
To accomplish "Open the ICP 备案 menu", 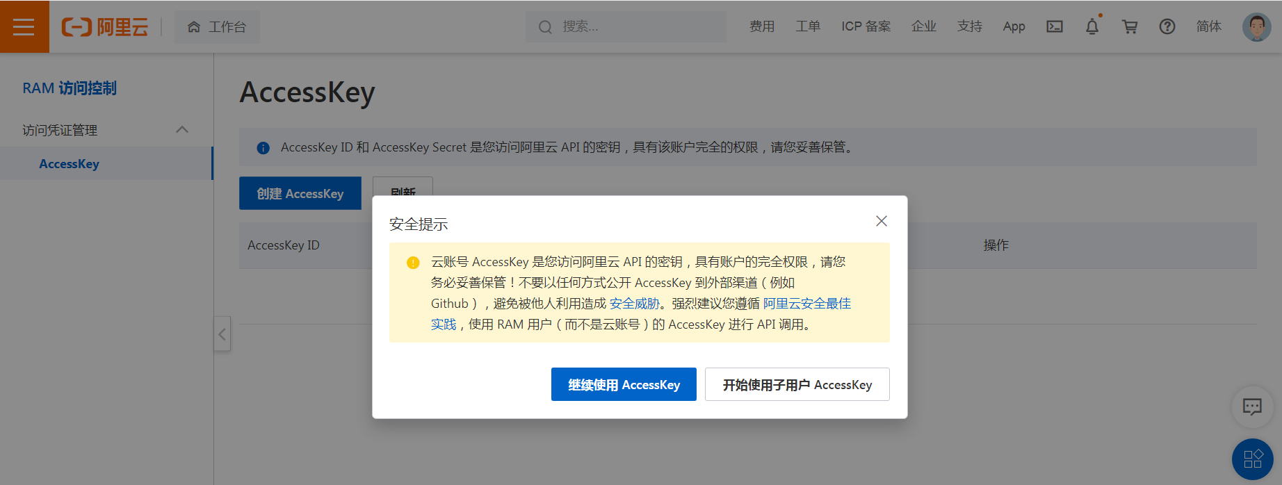I will pyautogui.click(x=866, y=26).
